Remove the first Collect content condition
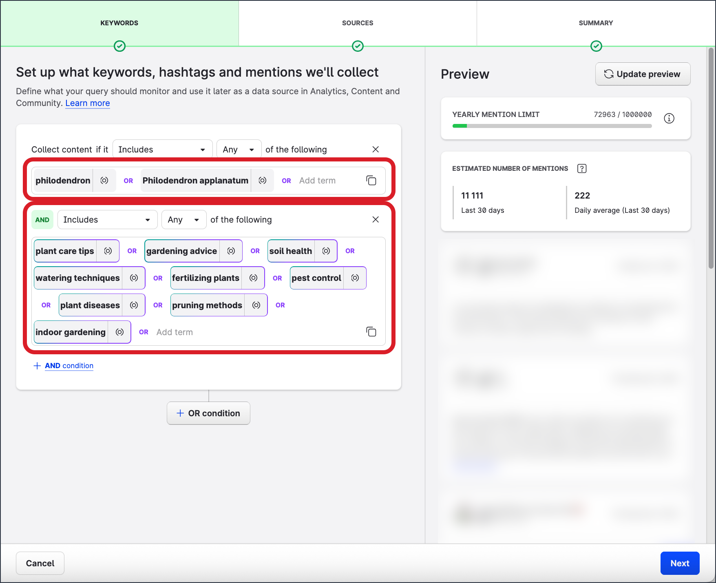 coord(376,150)
